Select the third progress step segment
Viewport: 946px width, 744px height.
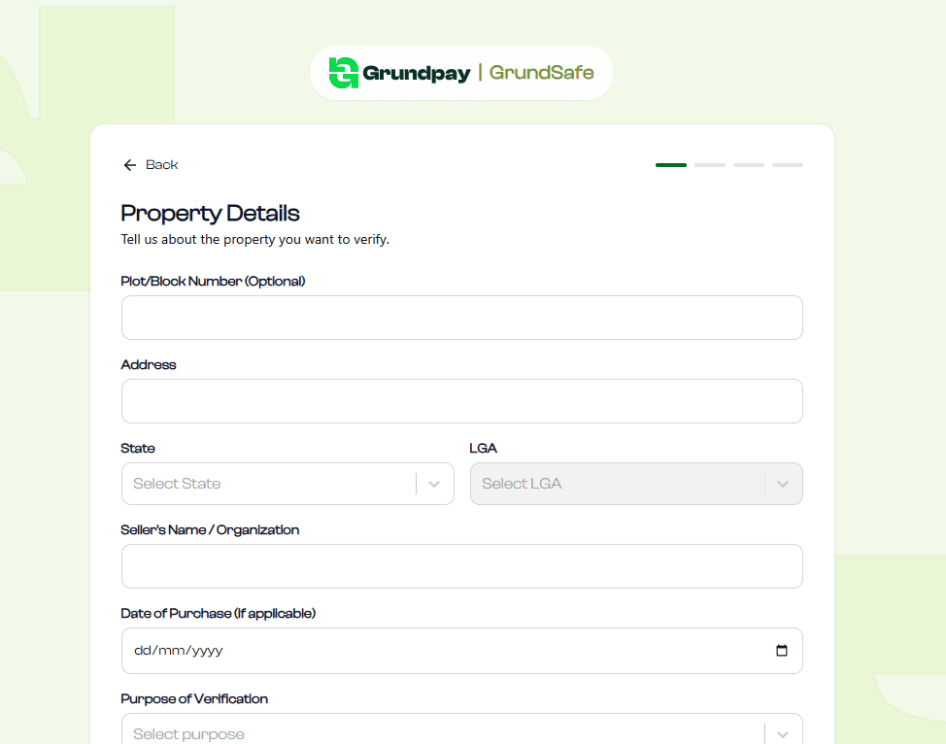(748, 165)
